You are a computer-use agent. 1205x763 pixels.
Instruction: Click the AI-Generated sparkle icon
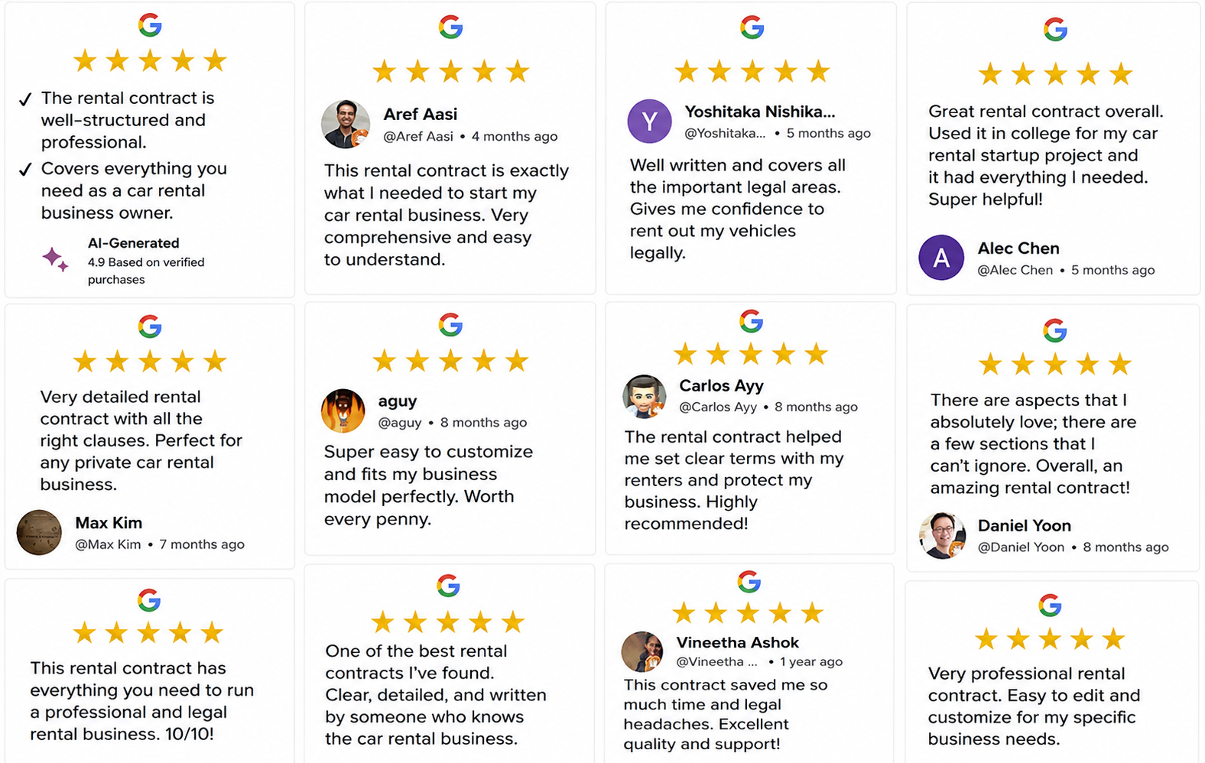point(55,259)
